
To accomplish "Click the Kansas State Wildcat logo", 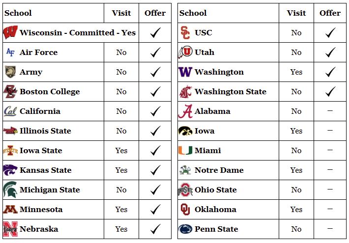I will click(x=10, y=170).
